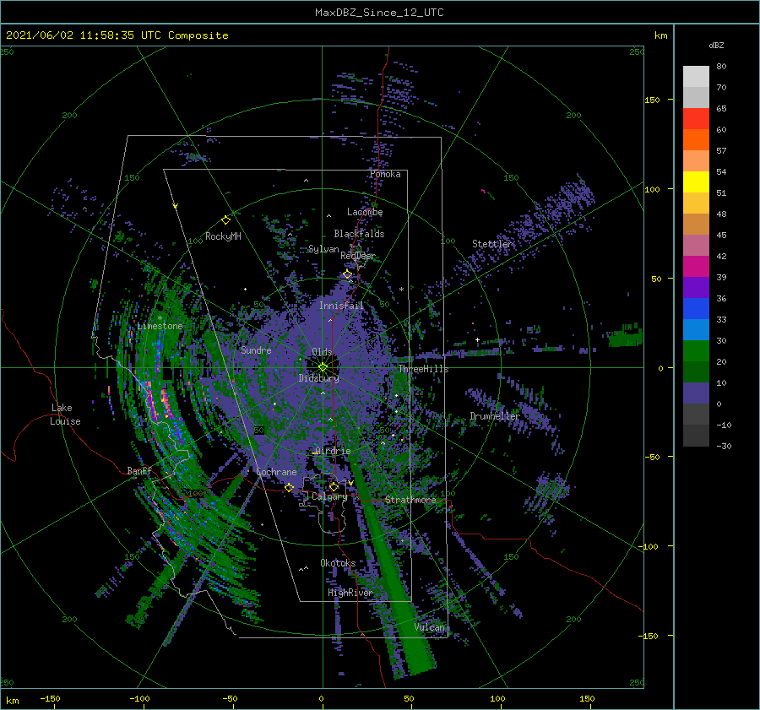760x710 pixels.
Task: Click the -100 tick on right axis
Action: [x=648, y=547]
